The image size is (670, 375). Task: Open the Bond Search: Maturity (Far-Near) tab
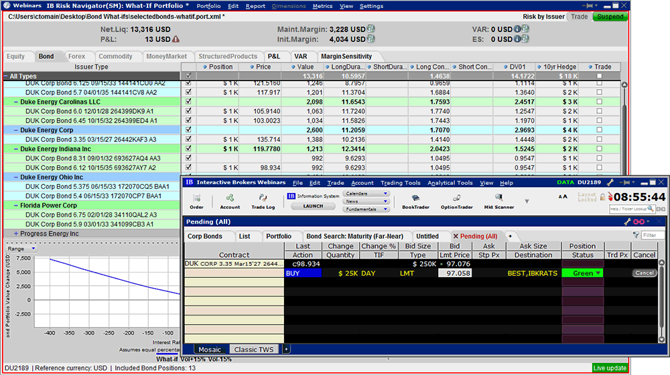coord(354,236)
